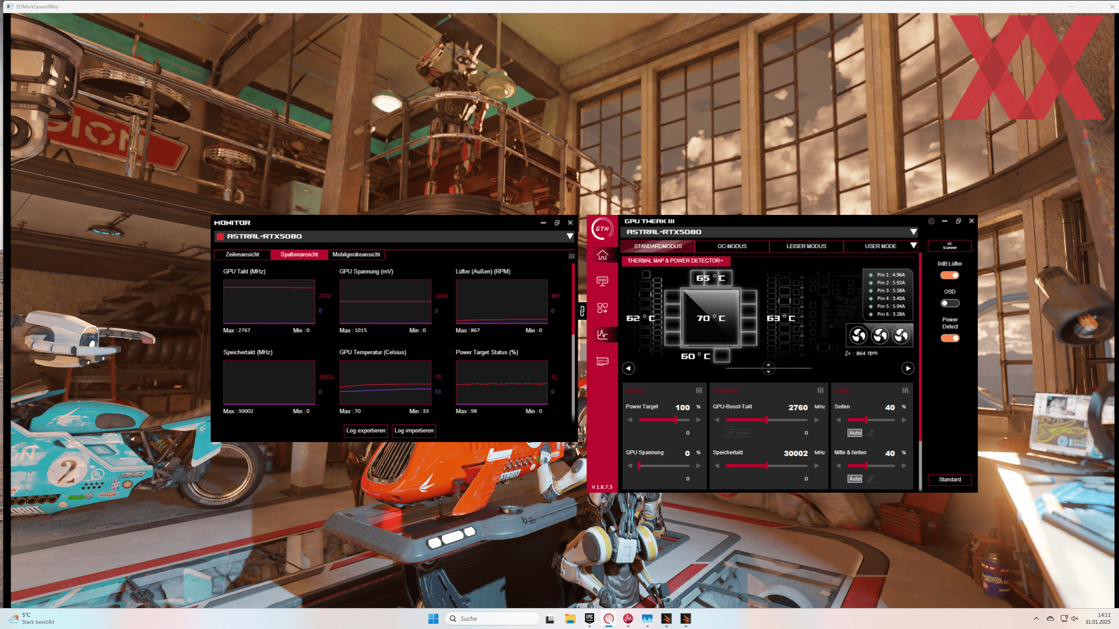Open the utility downloads sidebar icon

click(602, 308)
